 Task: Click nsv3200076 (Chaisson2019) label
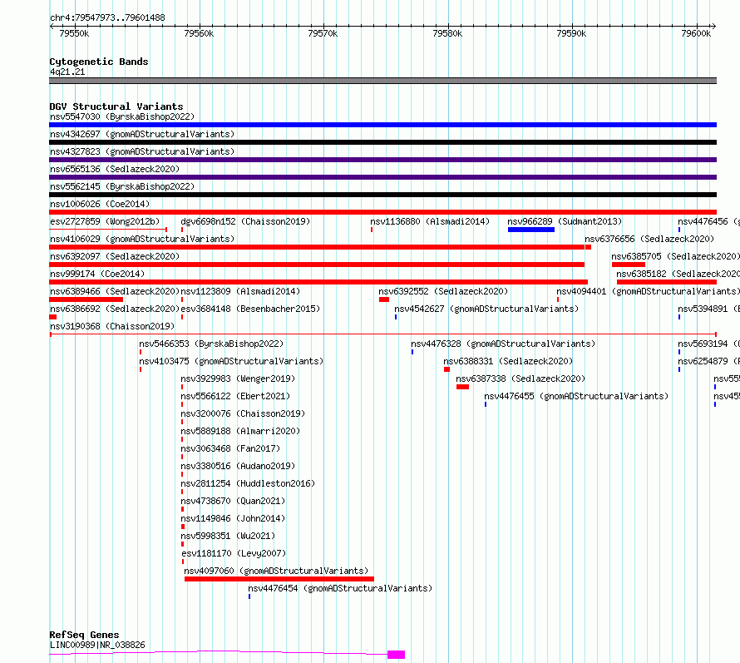pos(243,413)
